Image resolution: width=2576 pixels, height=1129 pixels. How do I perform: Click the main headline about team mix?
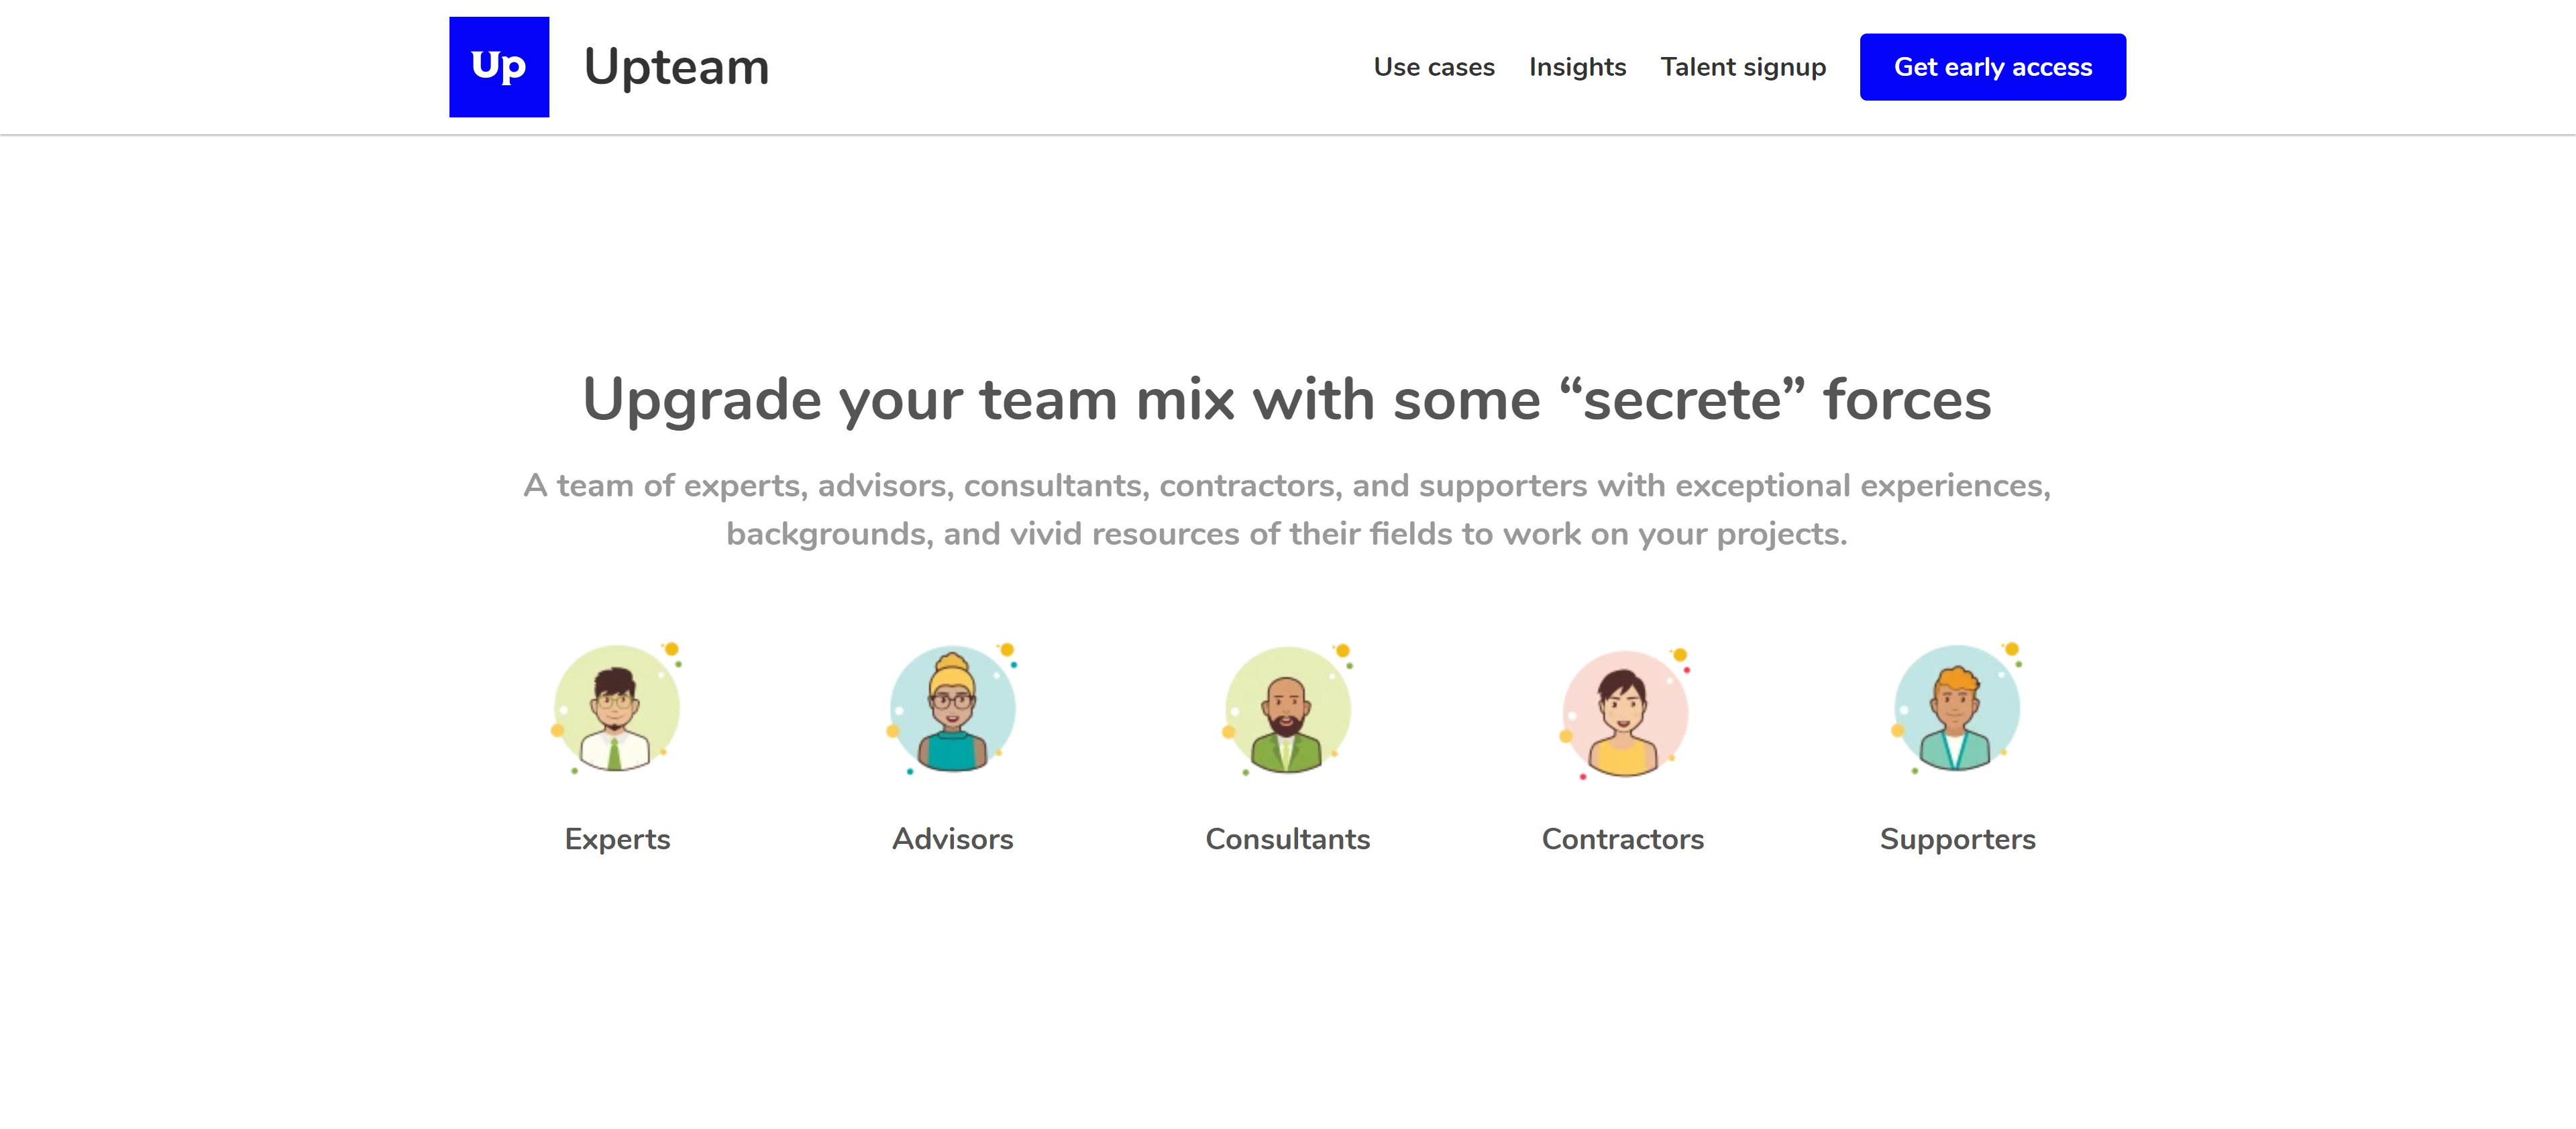coord(1287,399)
